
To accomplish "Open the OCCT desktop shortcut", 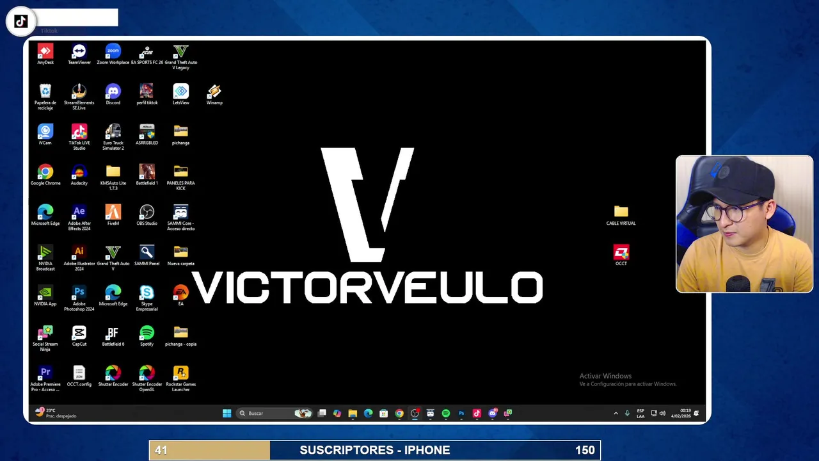I will click(621, 255).
